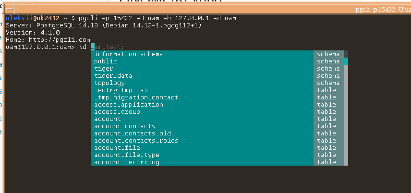Select information_schema from the autocomplete list

coord(128,54)
